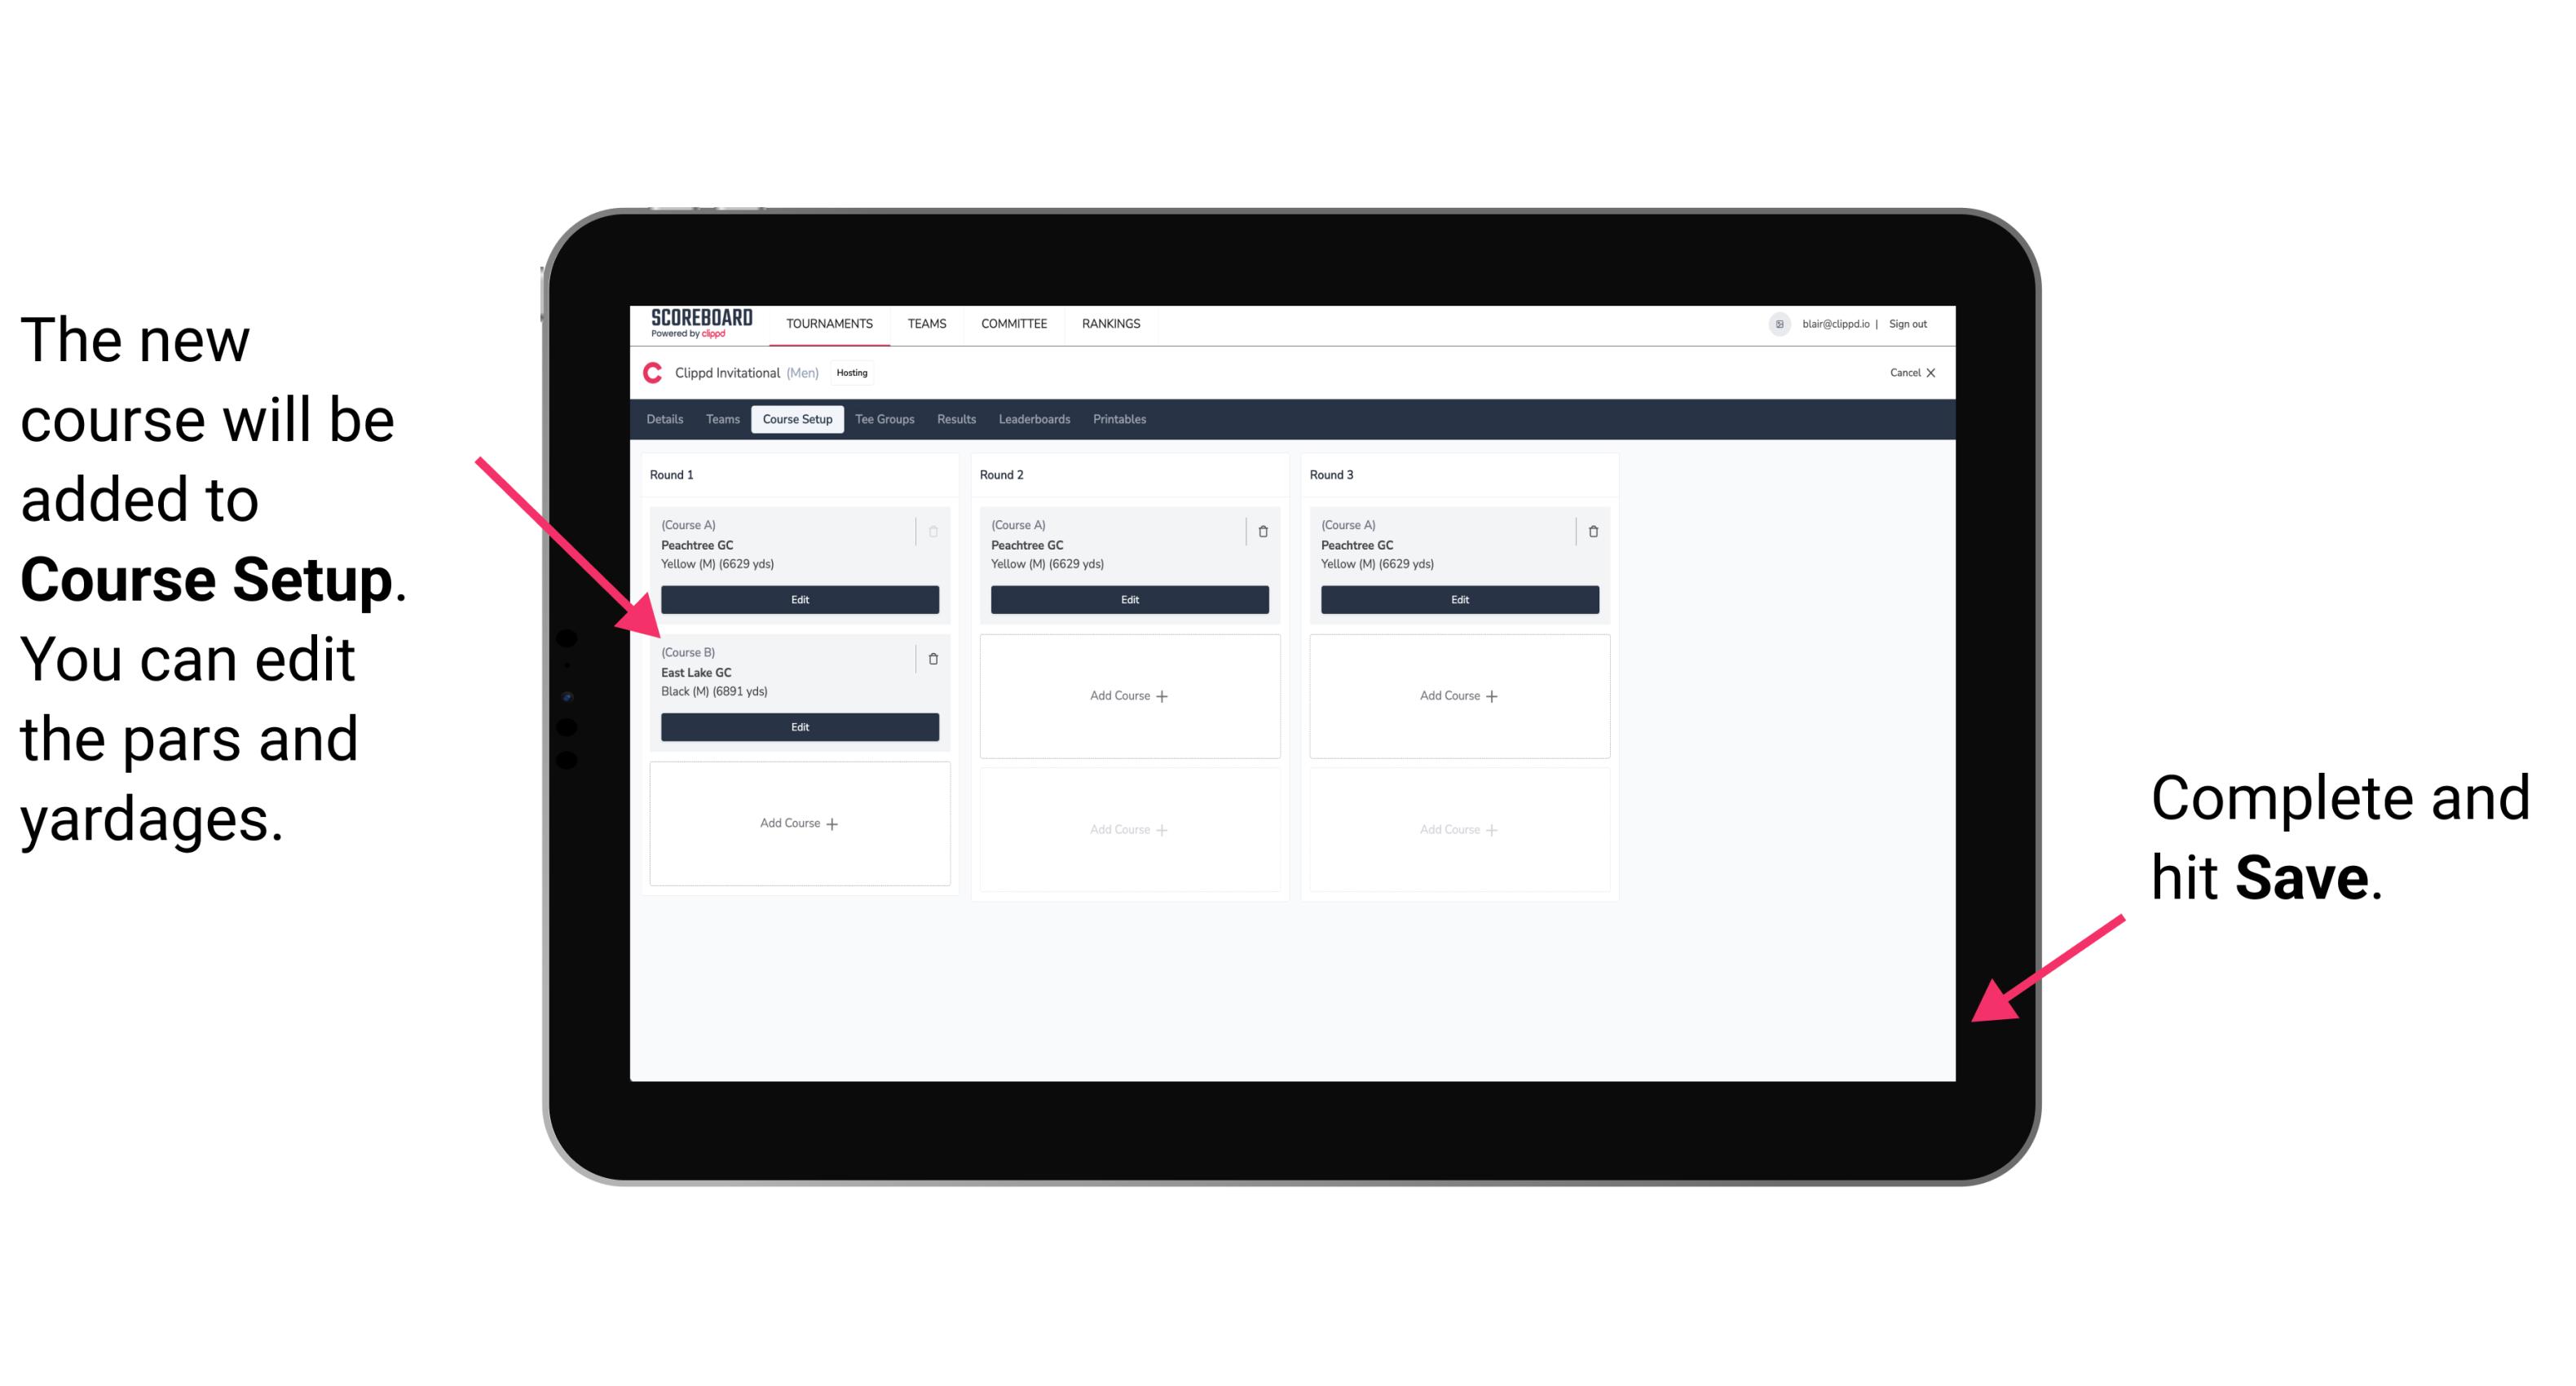Viewport: 2576px width, 1386px height.
Task: Open TOURNAMENTS menu item
Action: [831, 323]
